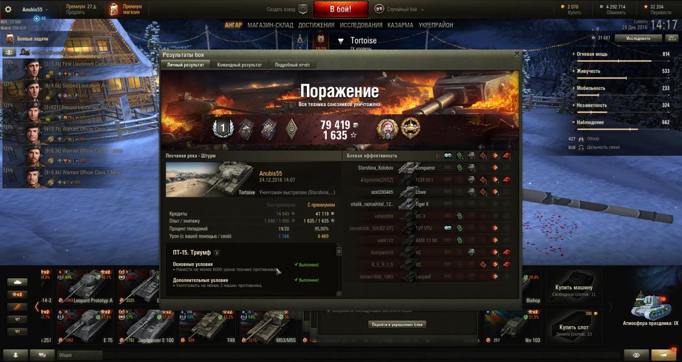Click the create platoon shield icon
Image resolution: width=682 pixels, height=362 pixels.
pyautogui.click(x=303, y=9)
